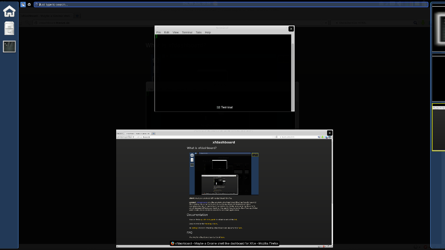Click the small home icon next to search
The height and width of the screenshot is (250, 445).
coord(29,5)
